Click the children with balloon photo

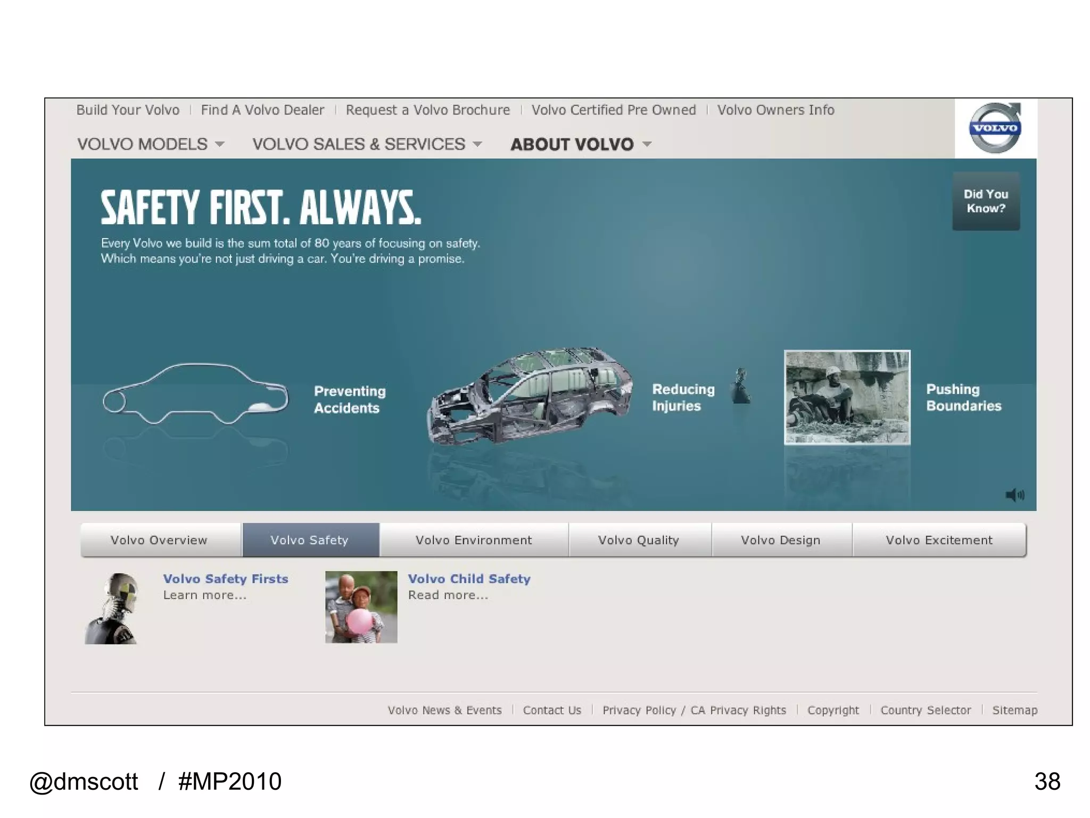click(x=361, y=607)
